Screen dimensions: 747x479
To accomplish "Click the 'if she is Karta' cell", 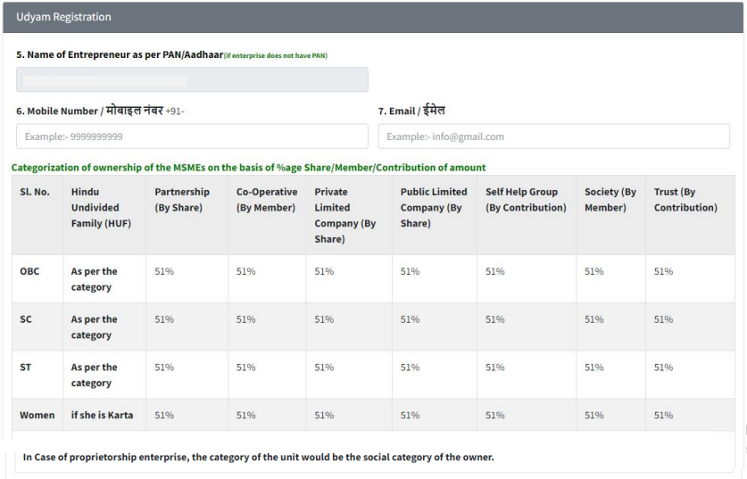I will click(102, 415).
